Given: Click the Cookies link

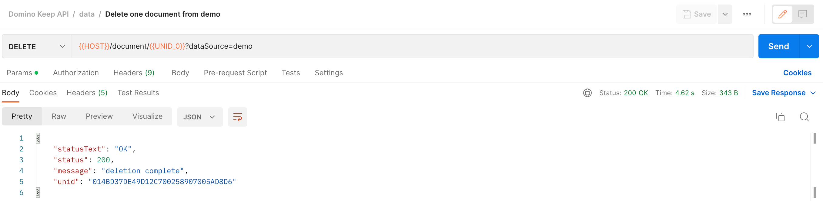Looking at the screenshot, I should point(798,73).
